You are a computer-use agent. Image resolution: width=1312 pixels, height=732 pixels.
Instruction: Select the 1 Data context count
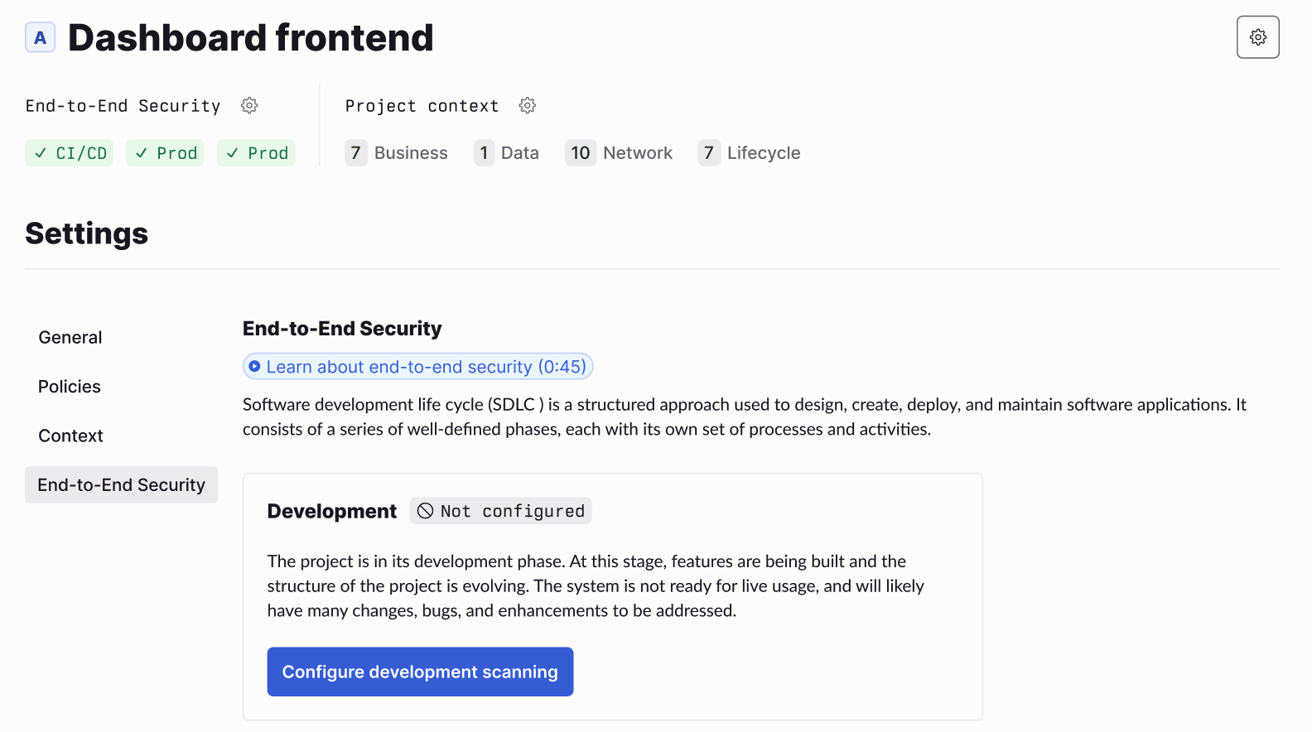(507, 153)
